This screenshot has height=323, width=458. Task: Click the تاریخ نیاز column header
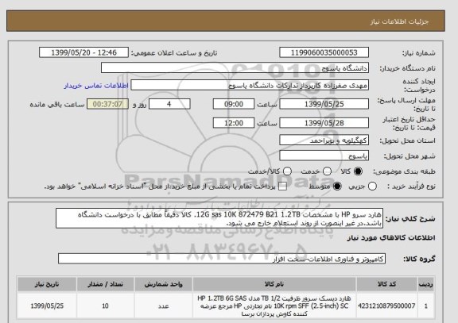point(47,284)
